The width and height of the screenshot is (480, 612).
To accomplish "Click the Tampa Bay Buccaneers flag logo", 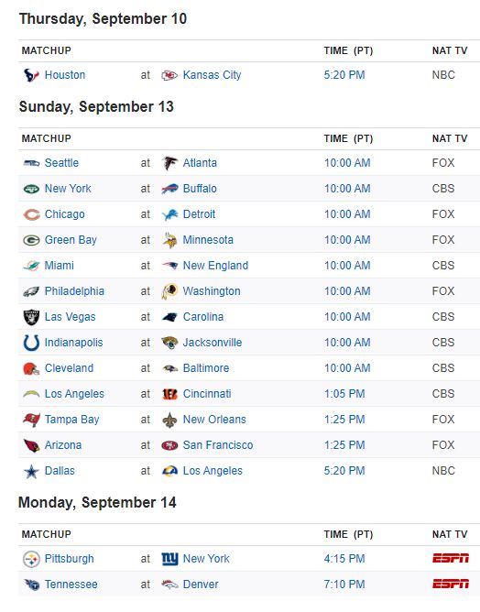I will [31, 420].
